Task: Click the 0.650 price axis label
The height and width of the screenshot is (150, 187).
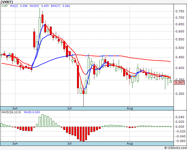Action: point(180,24)
